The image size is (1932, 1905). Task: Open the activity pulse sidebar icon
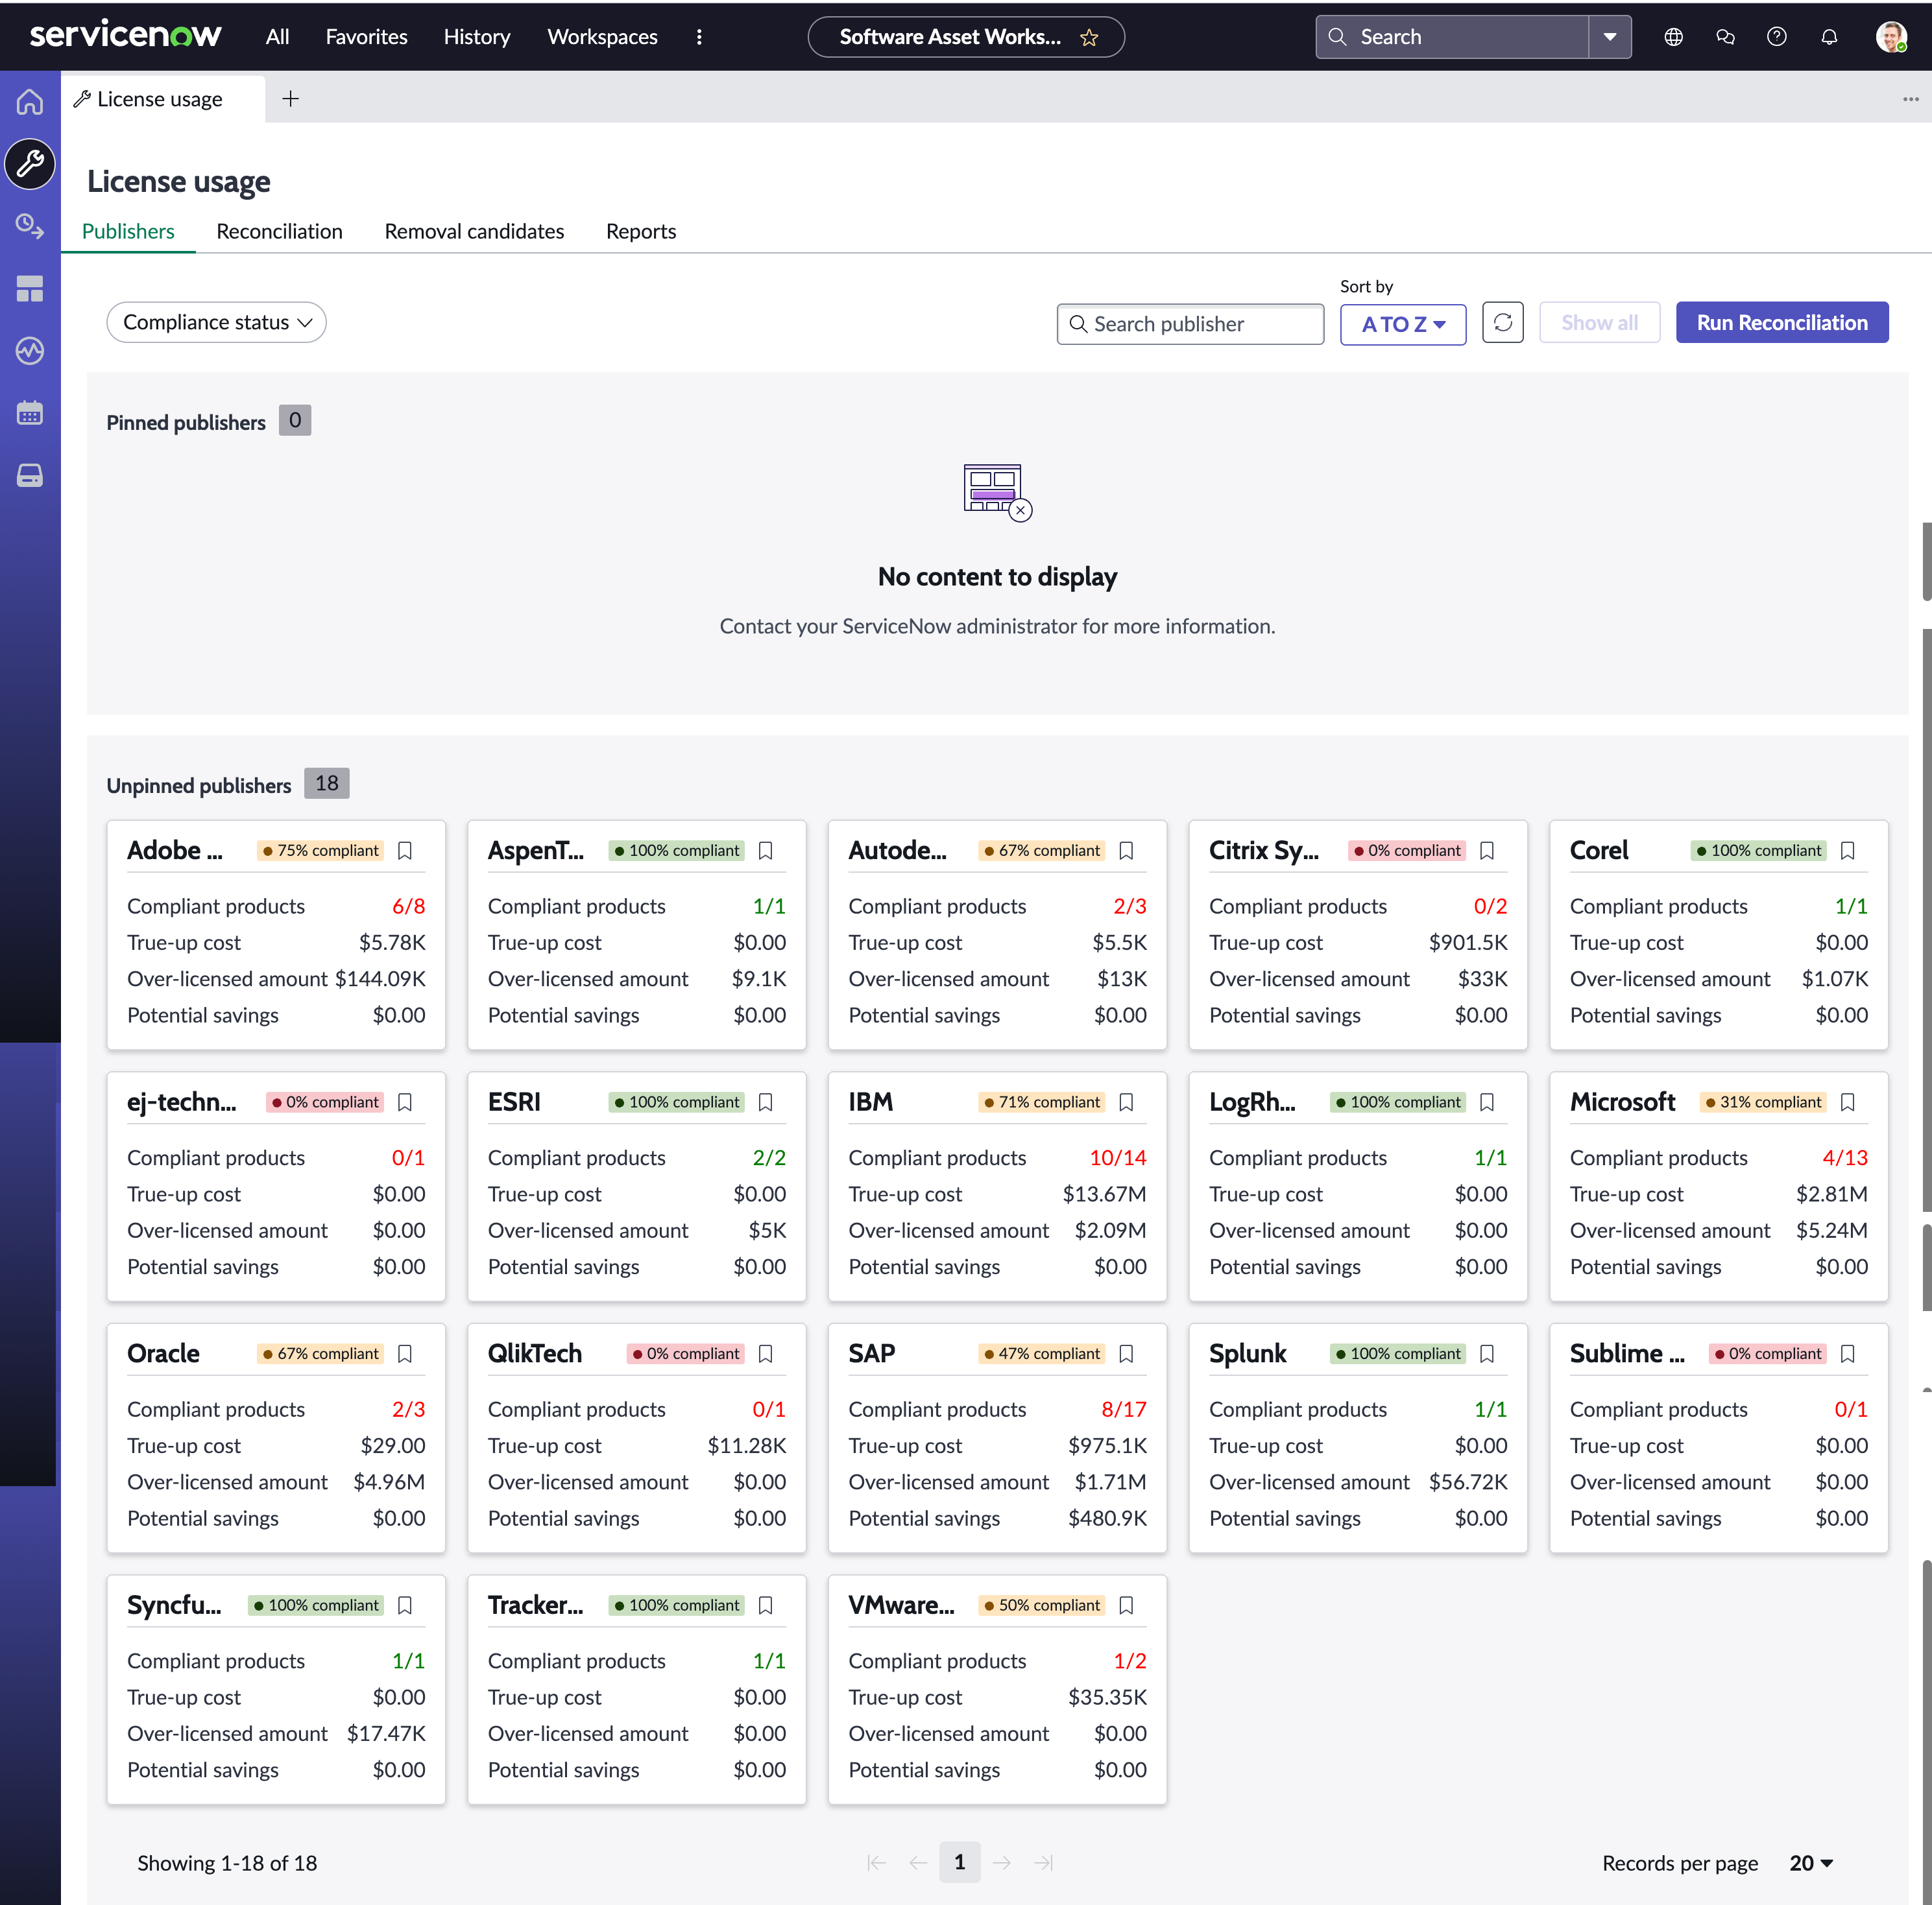pyautogui.click(x=30, y=351)
